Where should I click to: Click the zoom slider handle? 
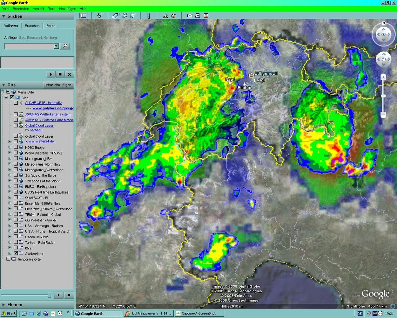pyautogui.click(x=383, y=96)
